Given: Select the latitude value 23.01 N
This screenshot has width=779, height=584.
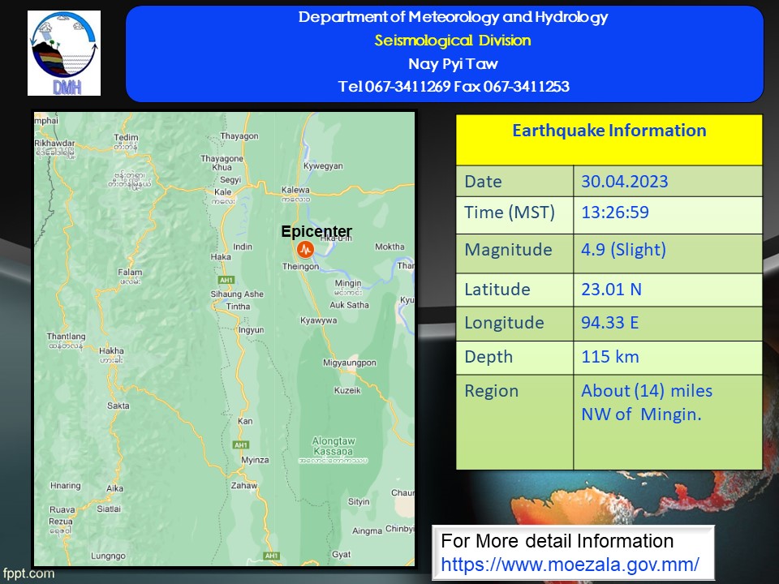Looking at the screenshot, I should [x=612, y=290].
